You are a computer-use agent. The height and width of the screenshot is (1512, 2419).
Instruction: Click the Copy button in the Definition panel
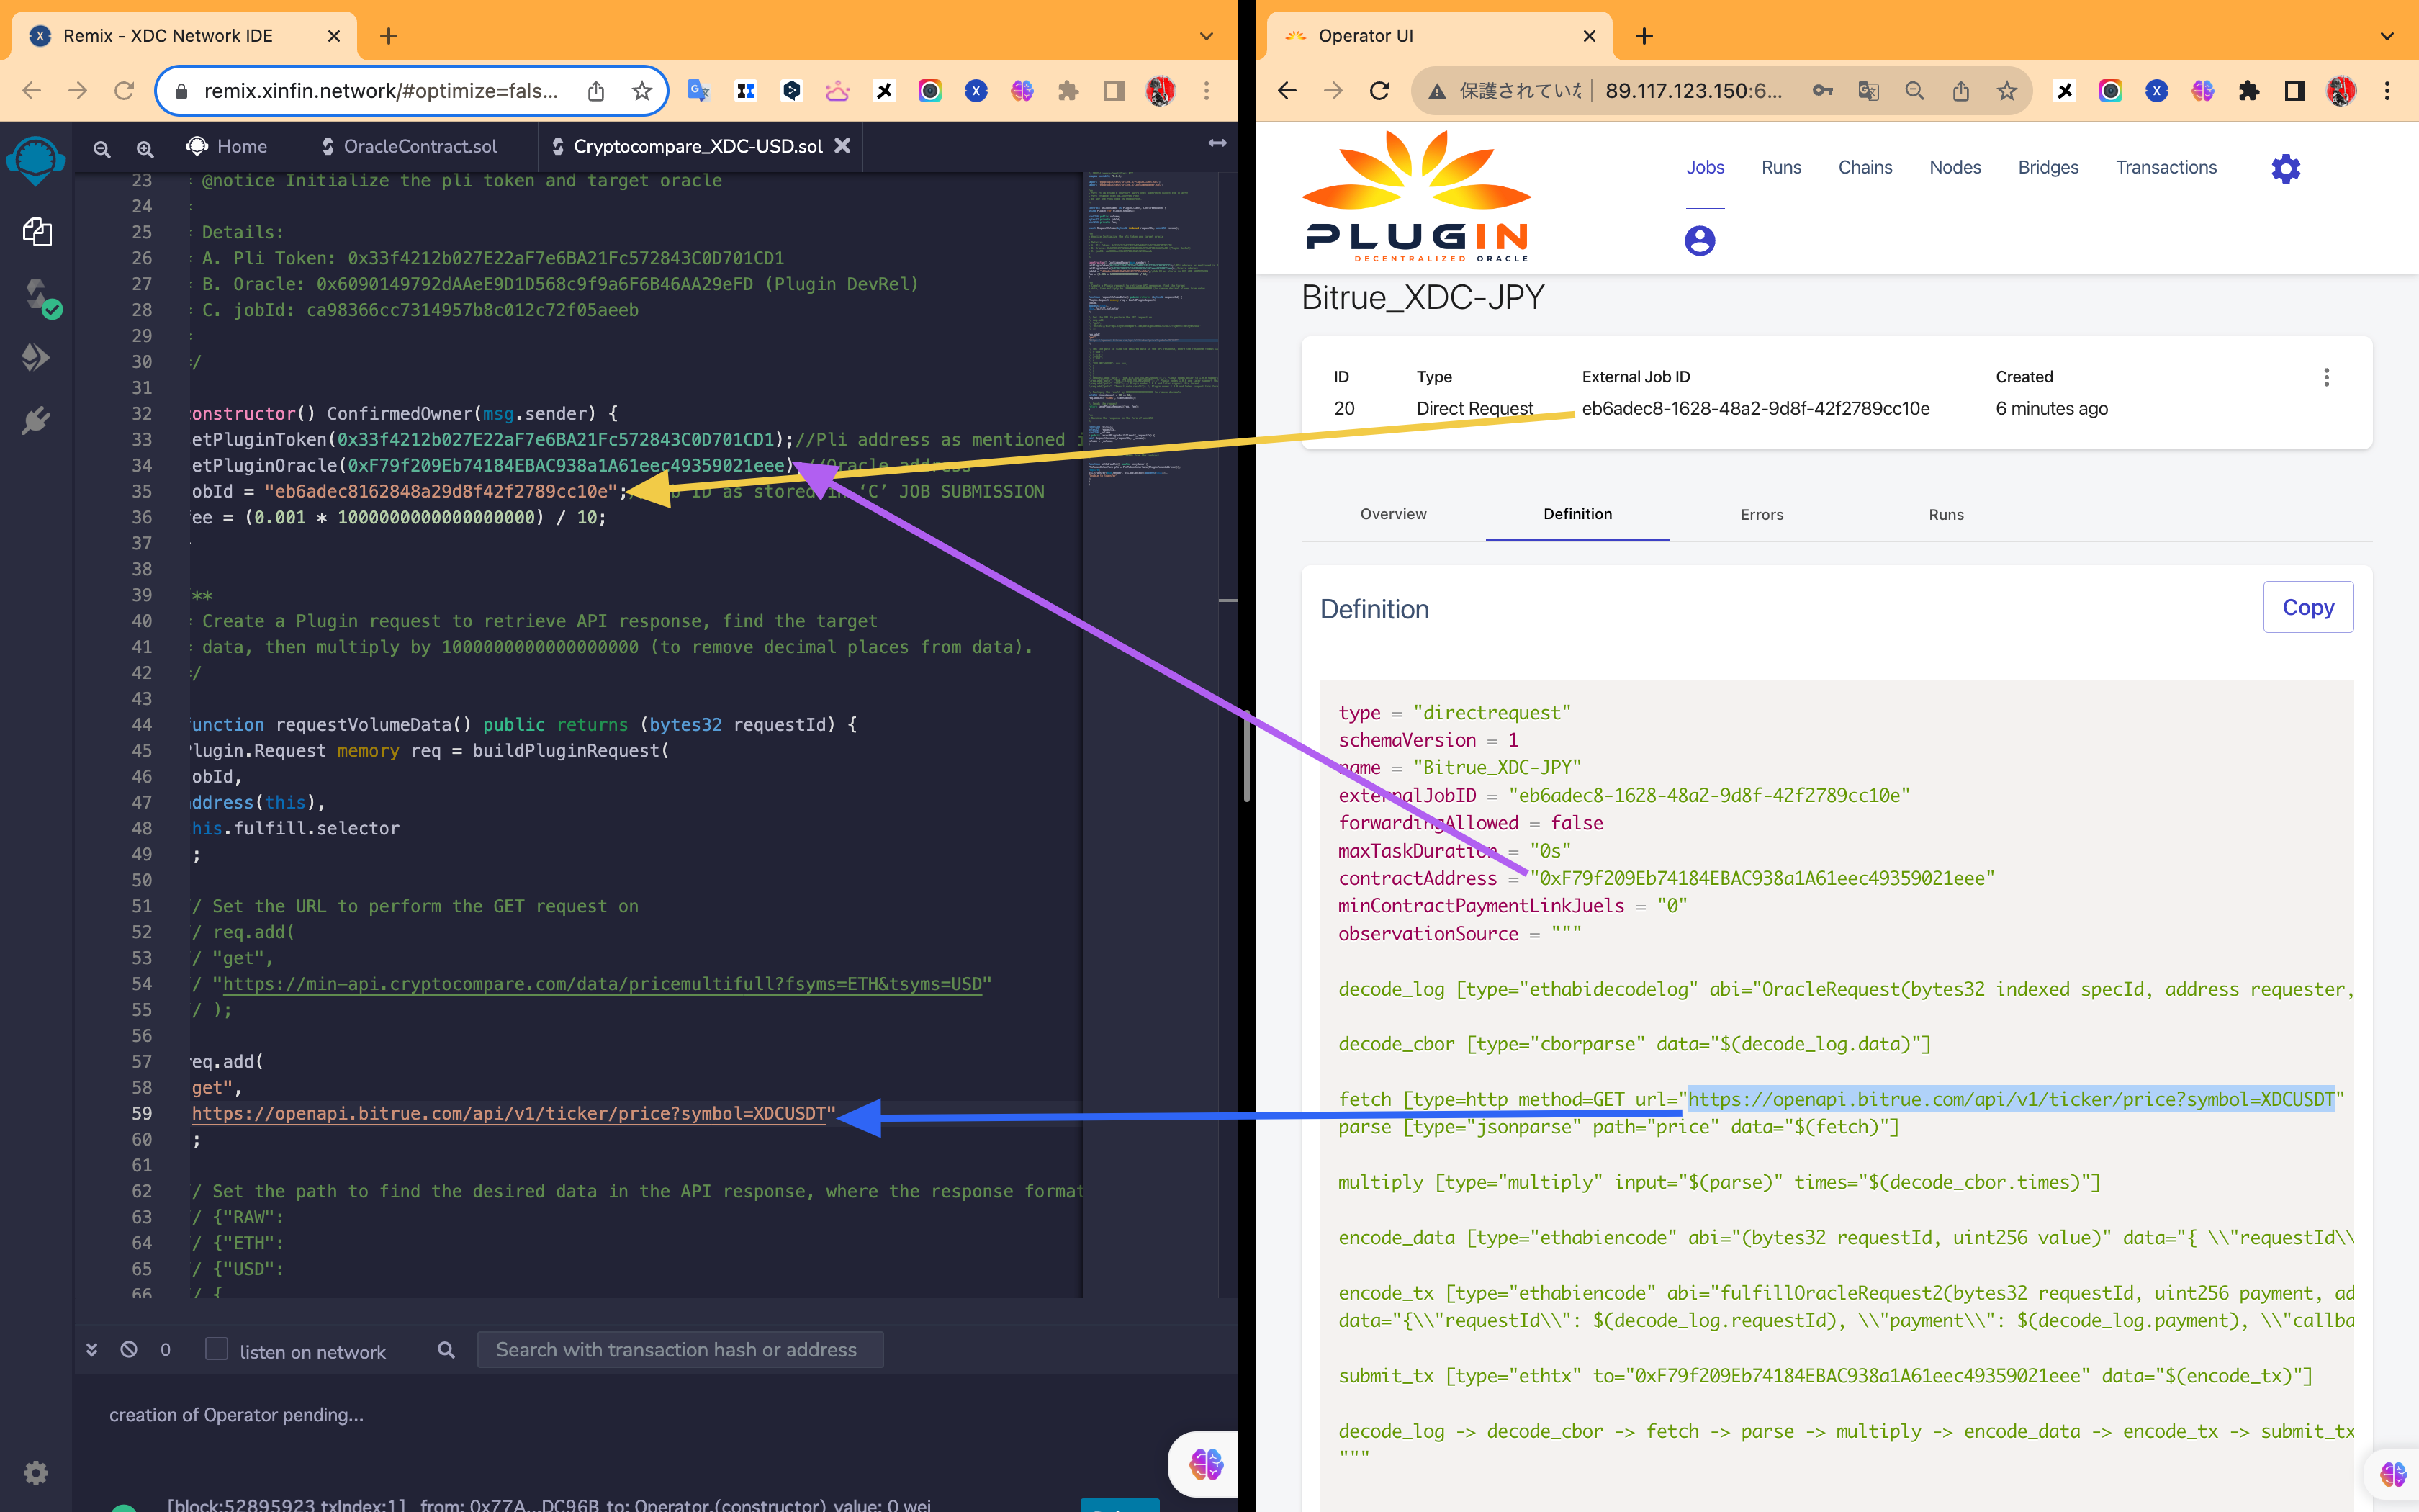[2308, 607]
